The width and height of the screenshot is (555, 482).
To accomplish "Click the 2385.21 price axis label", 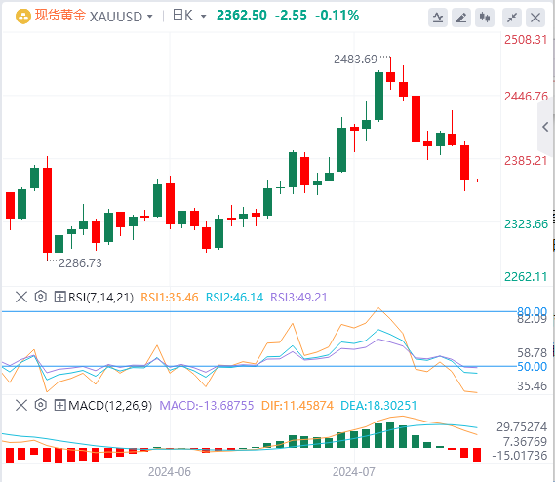I will coord(526,160).
